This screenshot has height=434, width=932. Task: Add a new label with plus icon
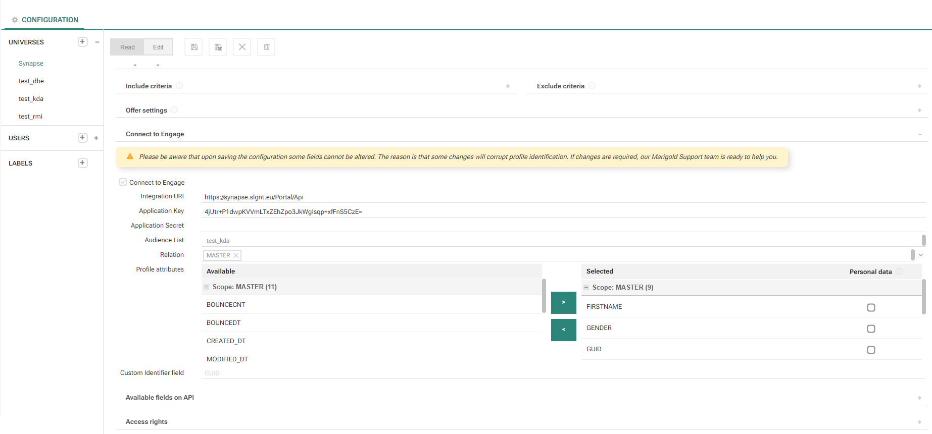83,163
